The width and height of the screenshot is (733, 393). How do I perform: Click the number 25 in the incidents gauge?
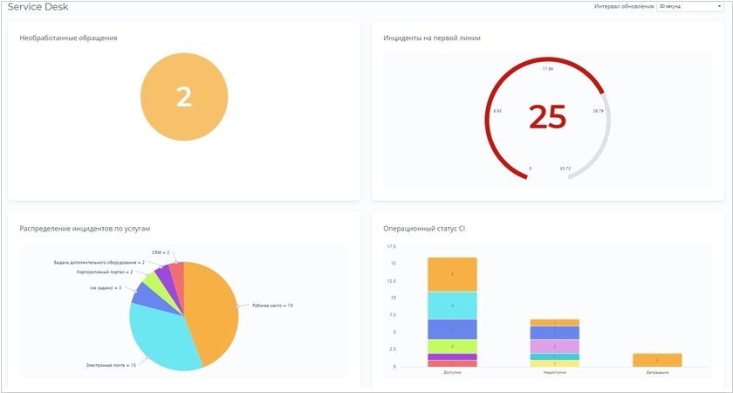click(x=547, y=117)
